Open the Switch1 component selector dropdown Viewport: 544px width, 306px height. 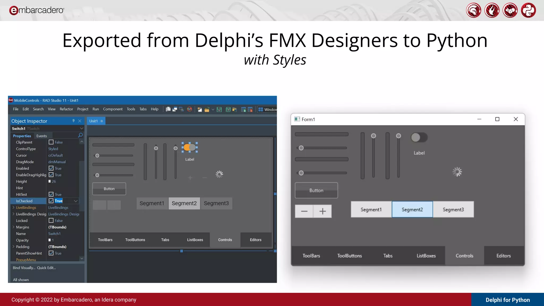pos(81,129)
